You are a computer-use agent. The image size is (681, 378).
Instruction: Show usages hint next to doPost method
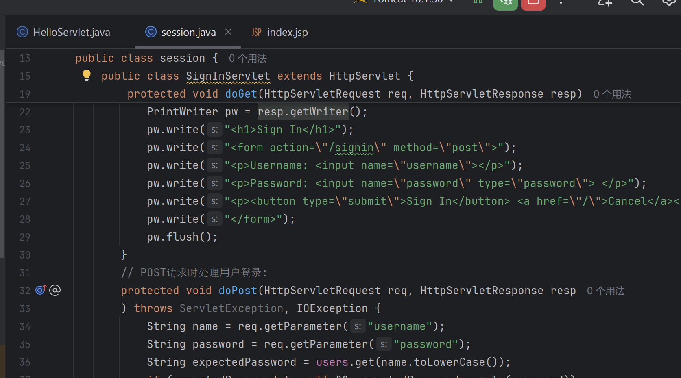coord(606,291)
